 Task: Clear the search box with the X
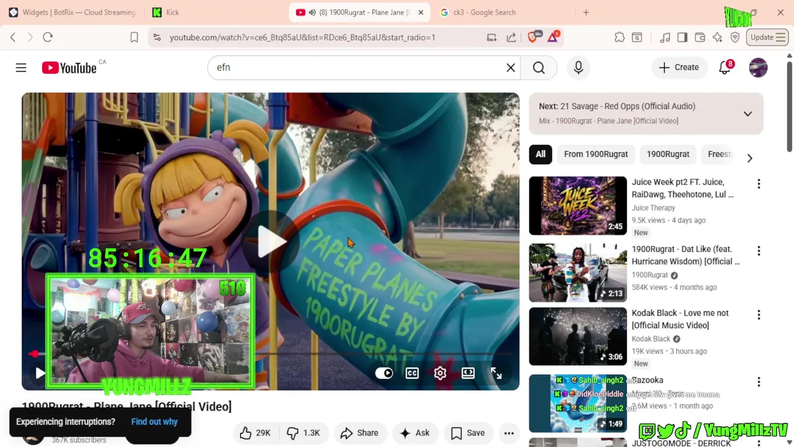(x=511, y=68)
